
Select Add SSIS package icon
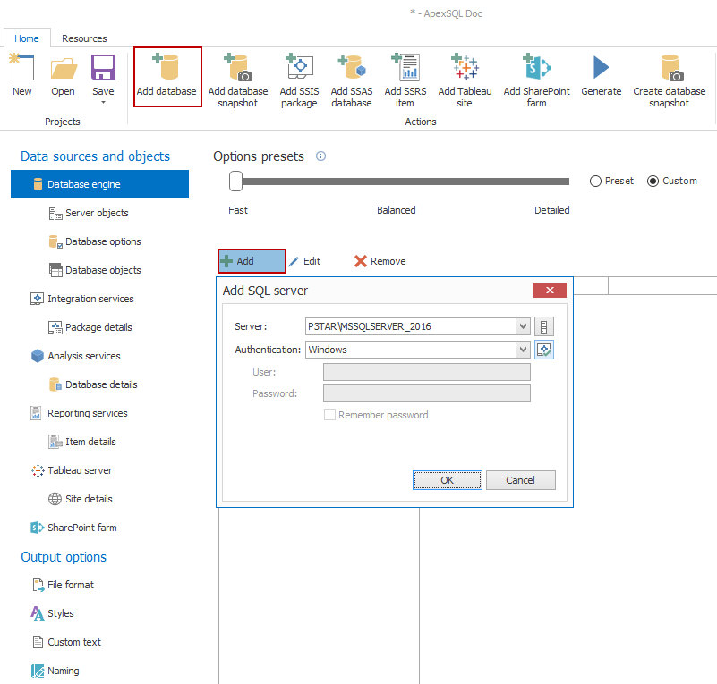tap(299, 70)
